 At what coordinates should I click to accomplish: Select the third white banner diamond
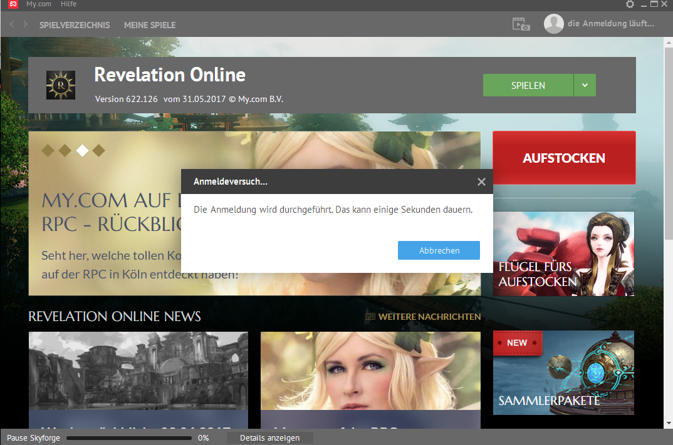pos(82,150)
